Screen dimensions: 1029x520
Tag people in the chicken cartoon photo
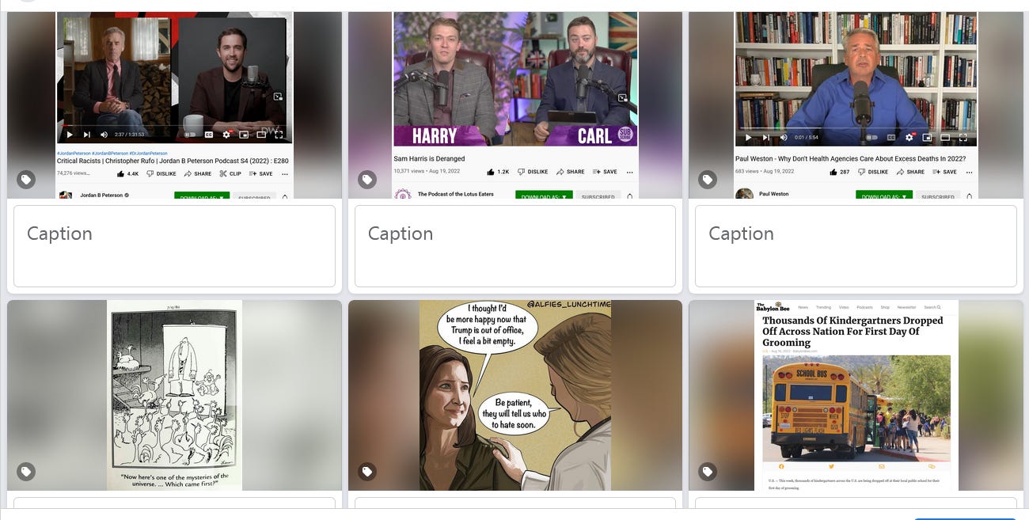26,472
